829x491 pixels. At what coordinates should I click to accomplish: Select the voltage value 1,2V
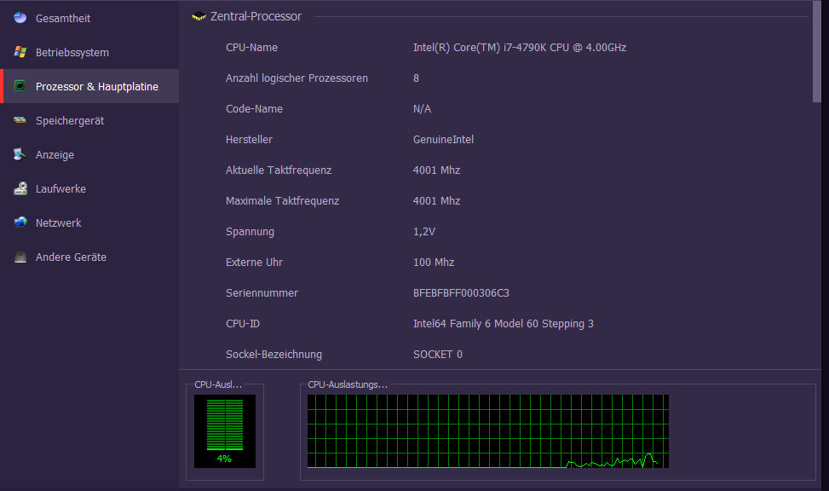coord(424,232)
